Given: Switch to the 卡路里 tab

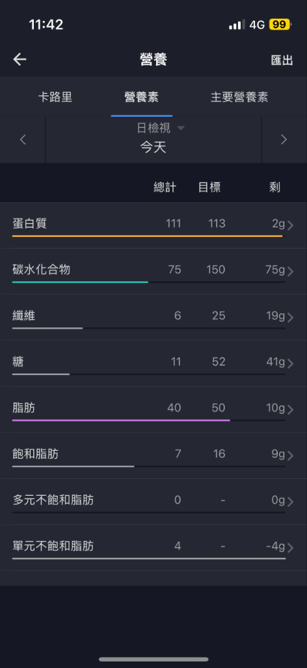Looking at the screenshot, I should click(55, 97).
